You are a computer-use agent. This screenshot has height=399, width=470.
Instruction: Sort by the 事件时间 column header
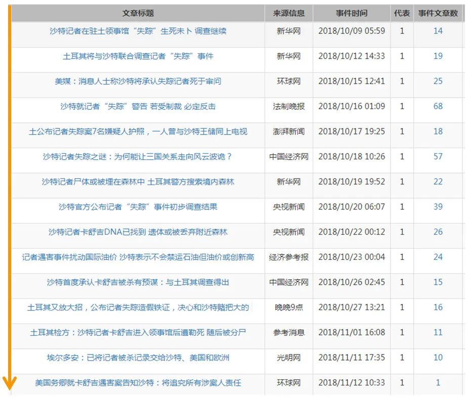352,13
